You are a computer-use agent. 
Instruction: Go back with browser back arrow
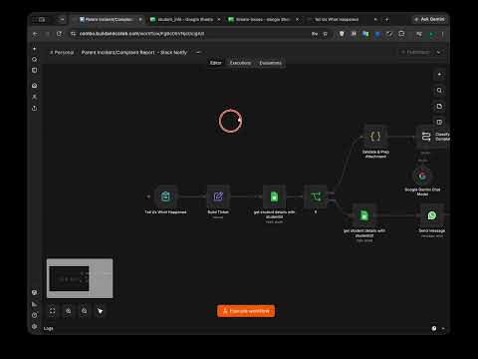coord(35,34)
